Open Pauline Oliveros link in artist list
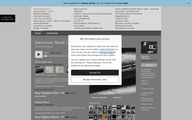Image resolution: width=192 pixels, height=120 pixels. (42, 19)
